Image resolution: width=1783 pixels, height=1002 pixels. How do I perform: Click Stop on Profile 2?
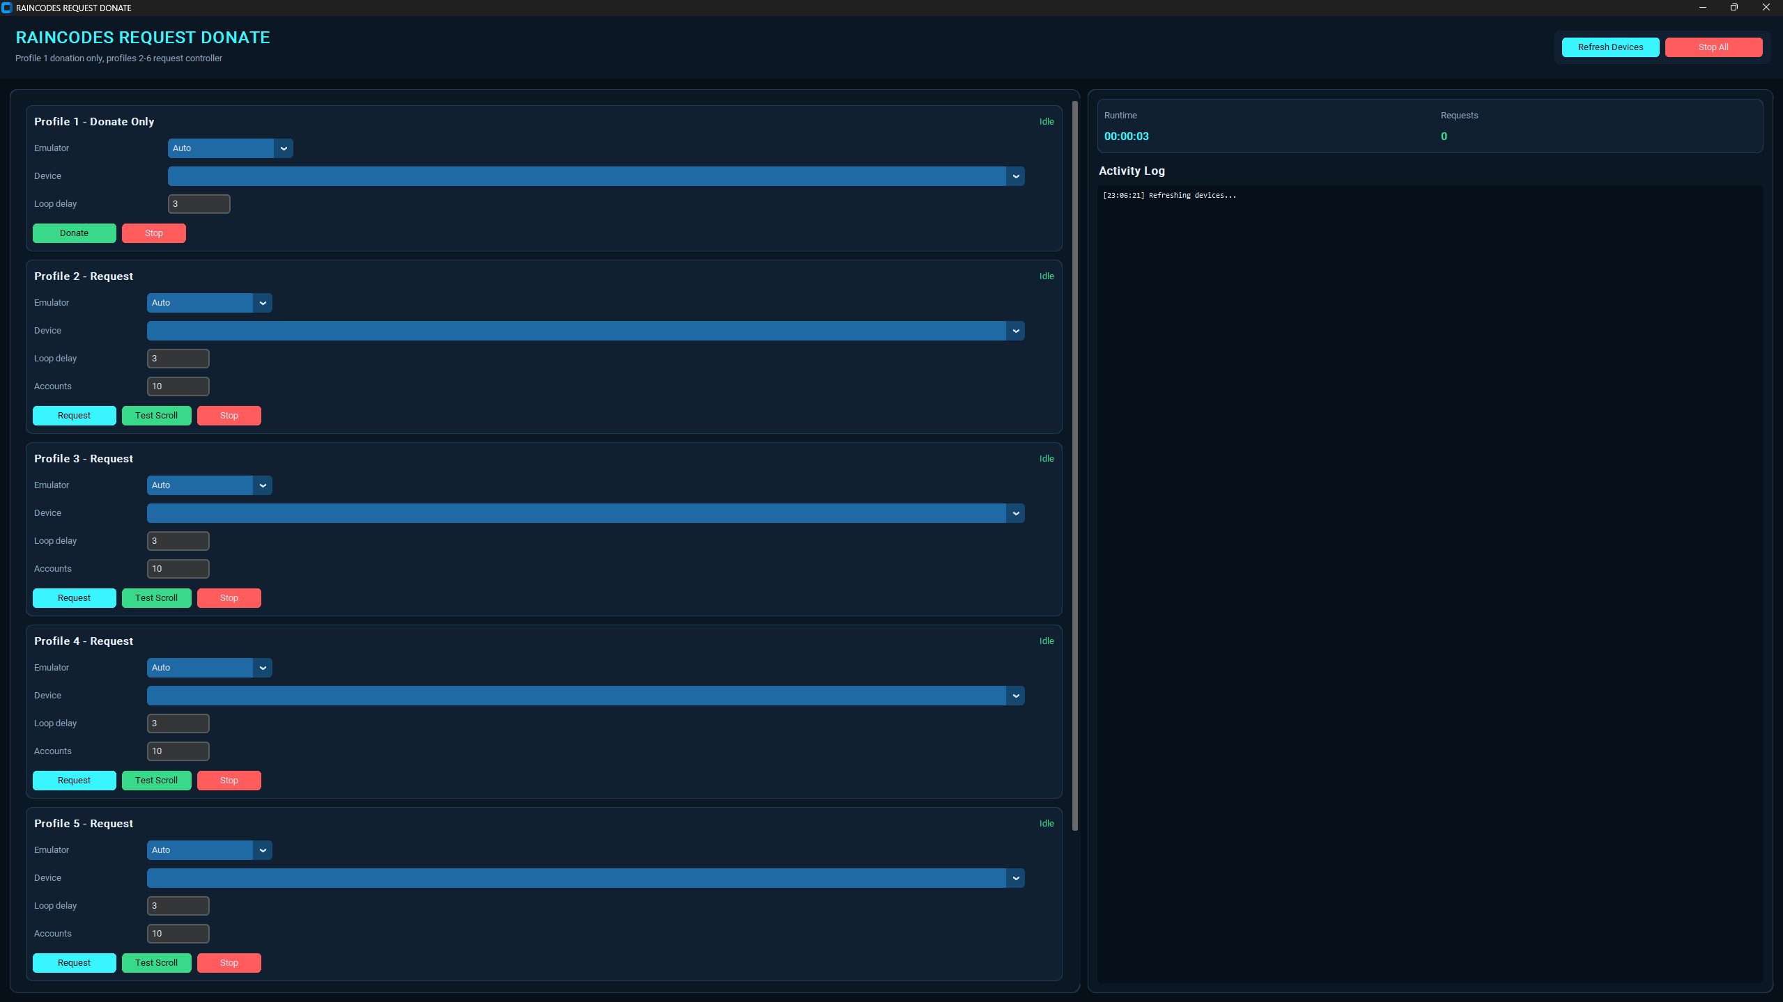click(229, 416)
